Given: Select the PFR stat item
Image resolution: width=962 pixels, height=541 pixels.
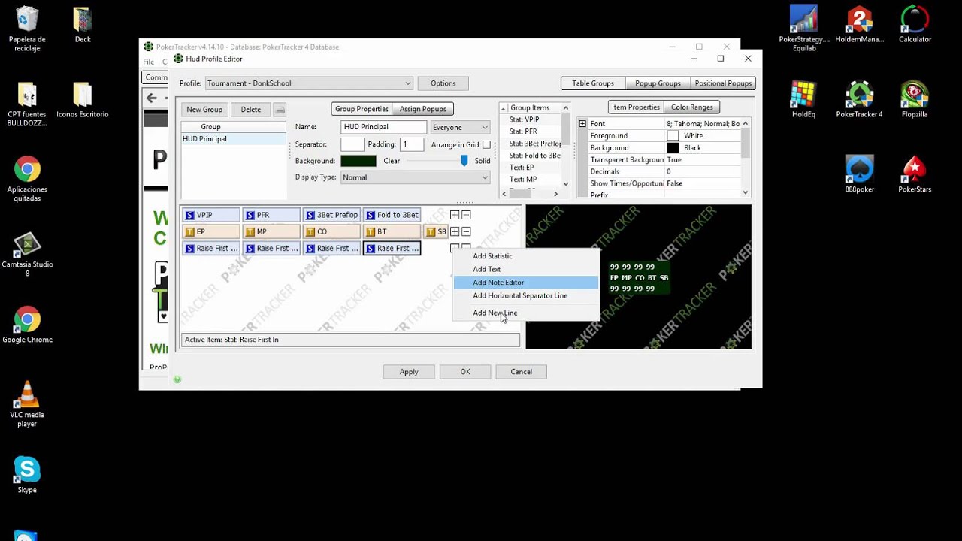Looking at the screenshot, I should (x=271, y=215).
